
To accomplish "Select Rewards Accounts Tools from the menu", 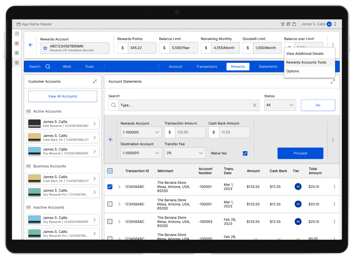I will [x=306, y=63].
